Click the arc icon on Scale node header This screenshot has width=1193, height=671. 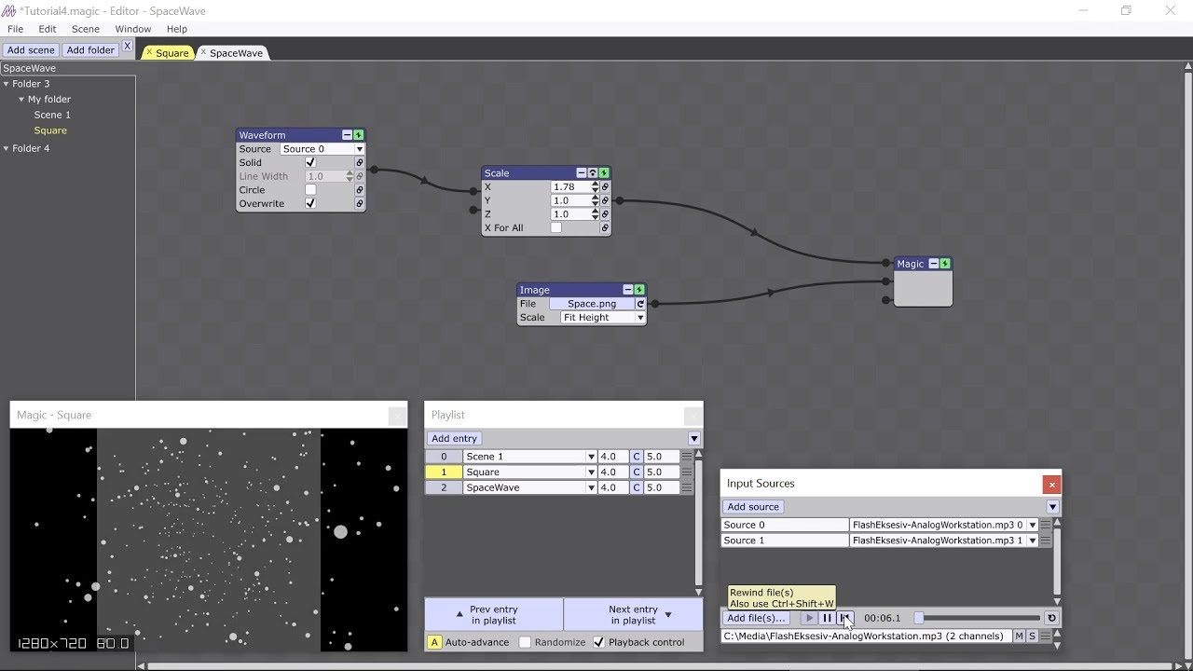[x=593, y=173]
